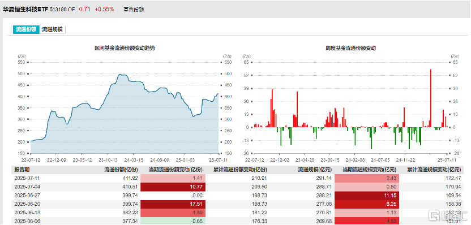Click the share value 382.23
Image resolution: width=471 pixels, height=225 pixels.
(131, 213)
